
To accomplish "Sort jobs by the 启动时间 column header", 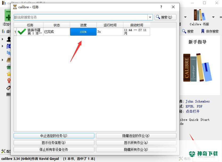I will (137, 25).
